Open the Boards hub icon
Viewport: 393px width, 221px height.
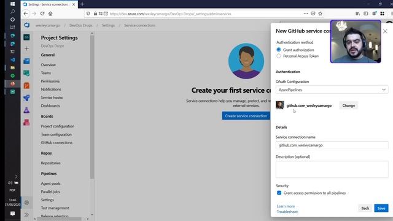click(x=26, y=73)
